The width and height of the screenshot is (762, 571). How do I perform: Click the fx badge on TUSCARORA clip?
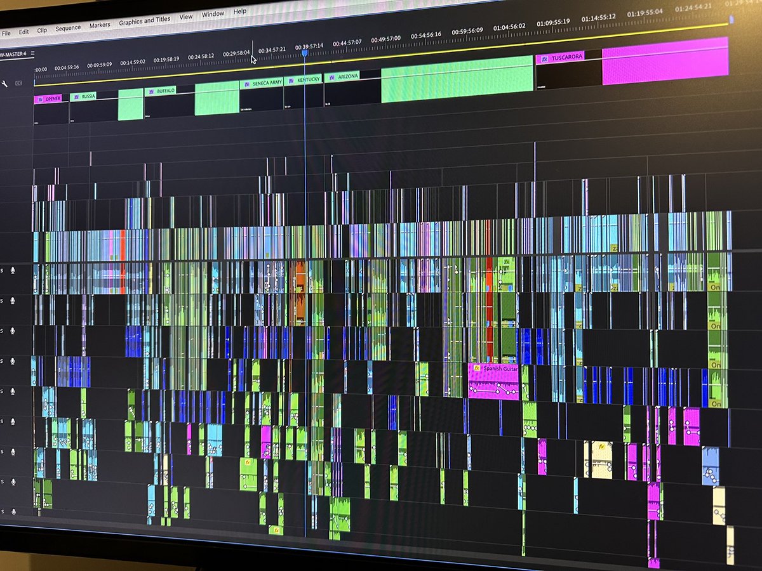point(544,59)
